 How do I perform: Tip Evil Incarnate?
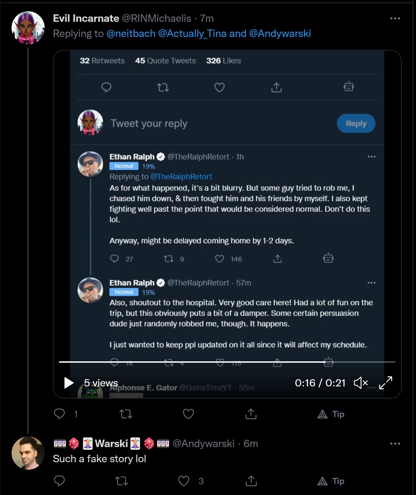[x=331, y=414]
